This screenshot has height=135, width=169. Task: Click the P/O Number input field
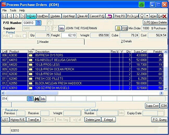[x=29, y=23]
